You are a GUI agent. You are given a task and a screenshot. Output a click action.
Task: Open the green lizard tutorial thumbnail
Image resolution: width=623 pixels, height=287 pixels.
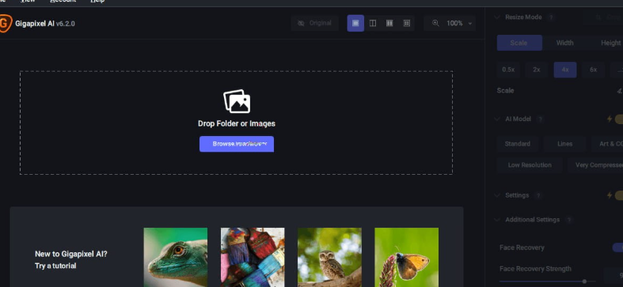click(x=175, y=257)
